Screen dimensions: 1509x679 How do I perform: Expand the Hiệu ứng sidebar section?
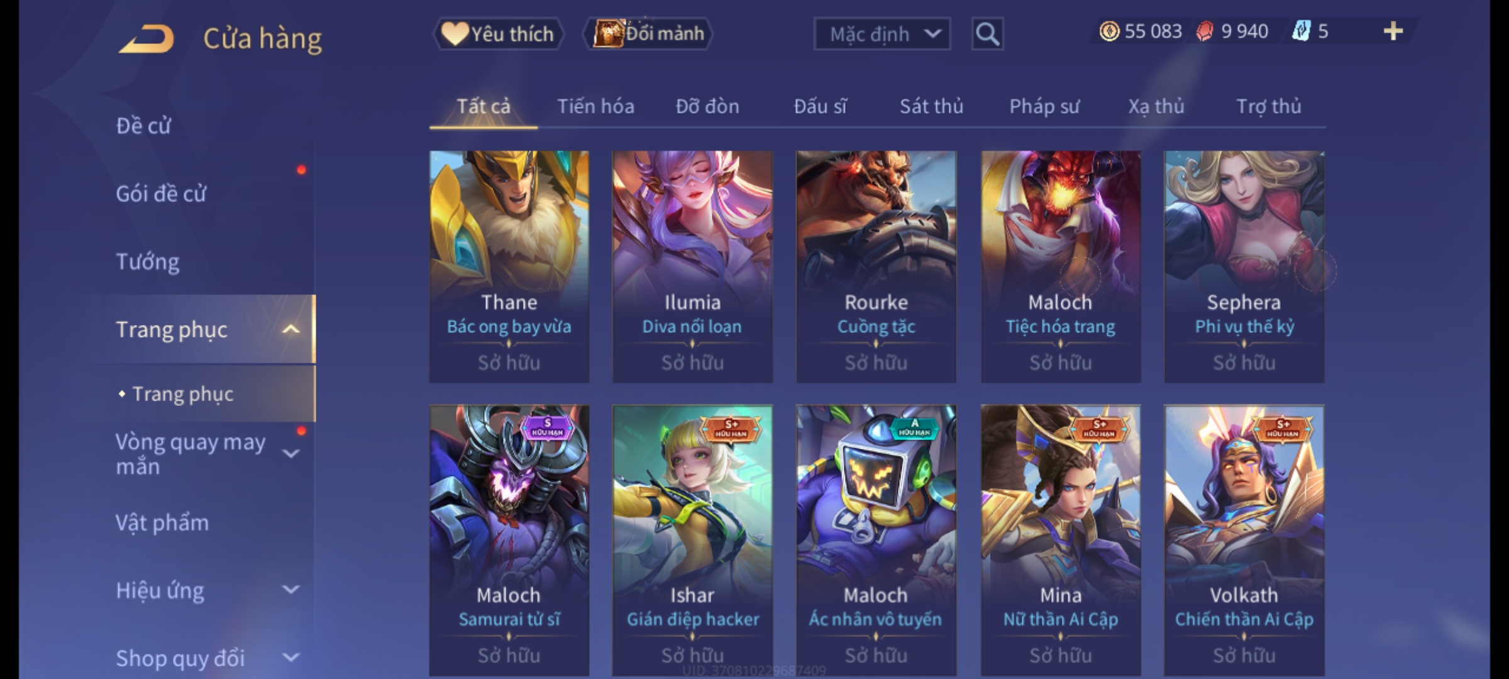click(290, 590)
